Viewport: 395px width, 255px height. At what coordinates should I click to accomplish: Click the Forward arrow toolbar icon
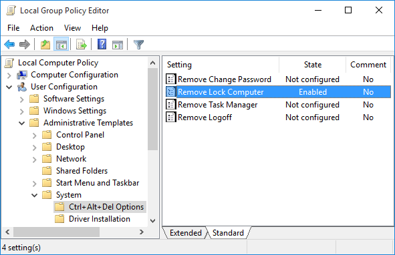click(x=25, y=45)
